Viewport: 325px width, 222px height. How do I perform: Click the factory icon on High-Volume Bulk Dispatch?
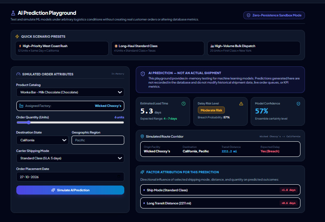coord(212,46)
